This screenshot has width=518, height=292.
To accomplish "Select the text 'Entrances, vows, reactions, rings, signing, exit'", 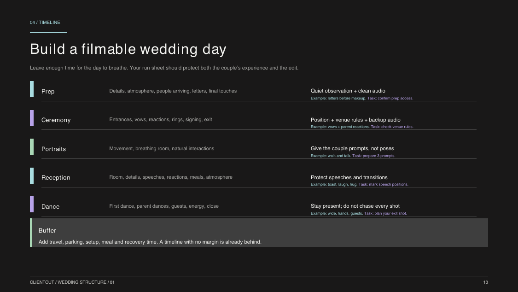I will [161, 120].
